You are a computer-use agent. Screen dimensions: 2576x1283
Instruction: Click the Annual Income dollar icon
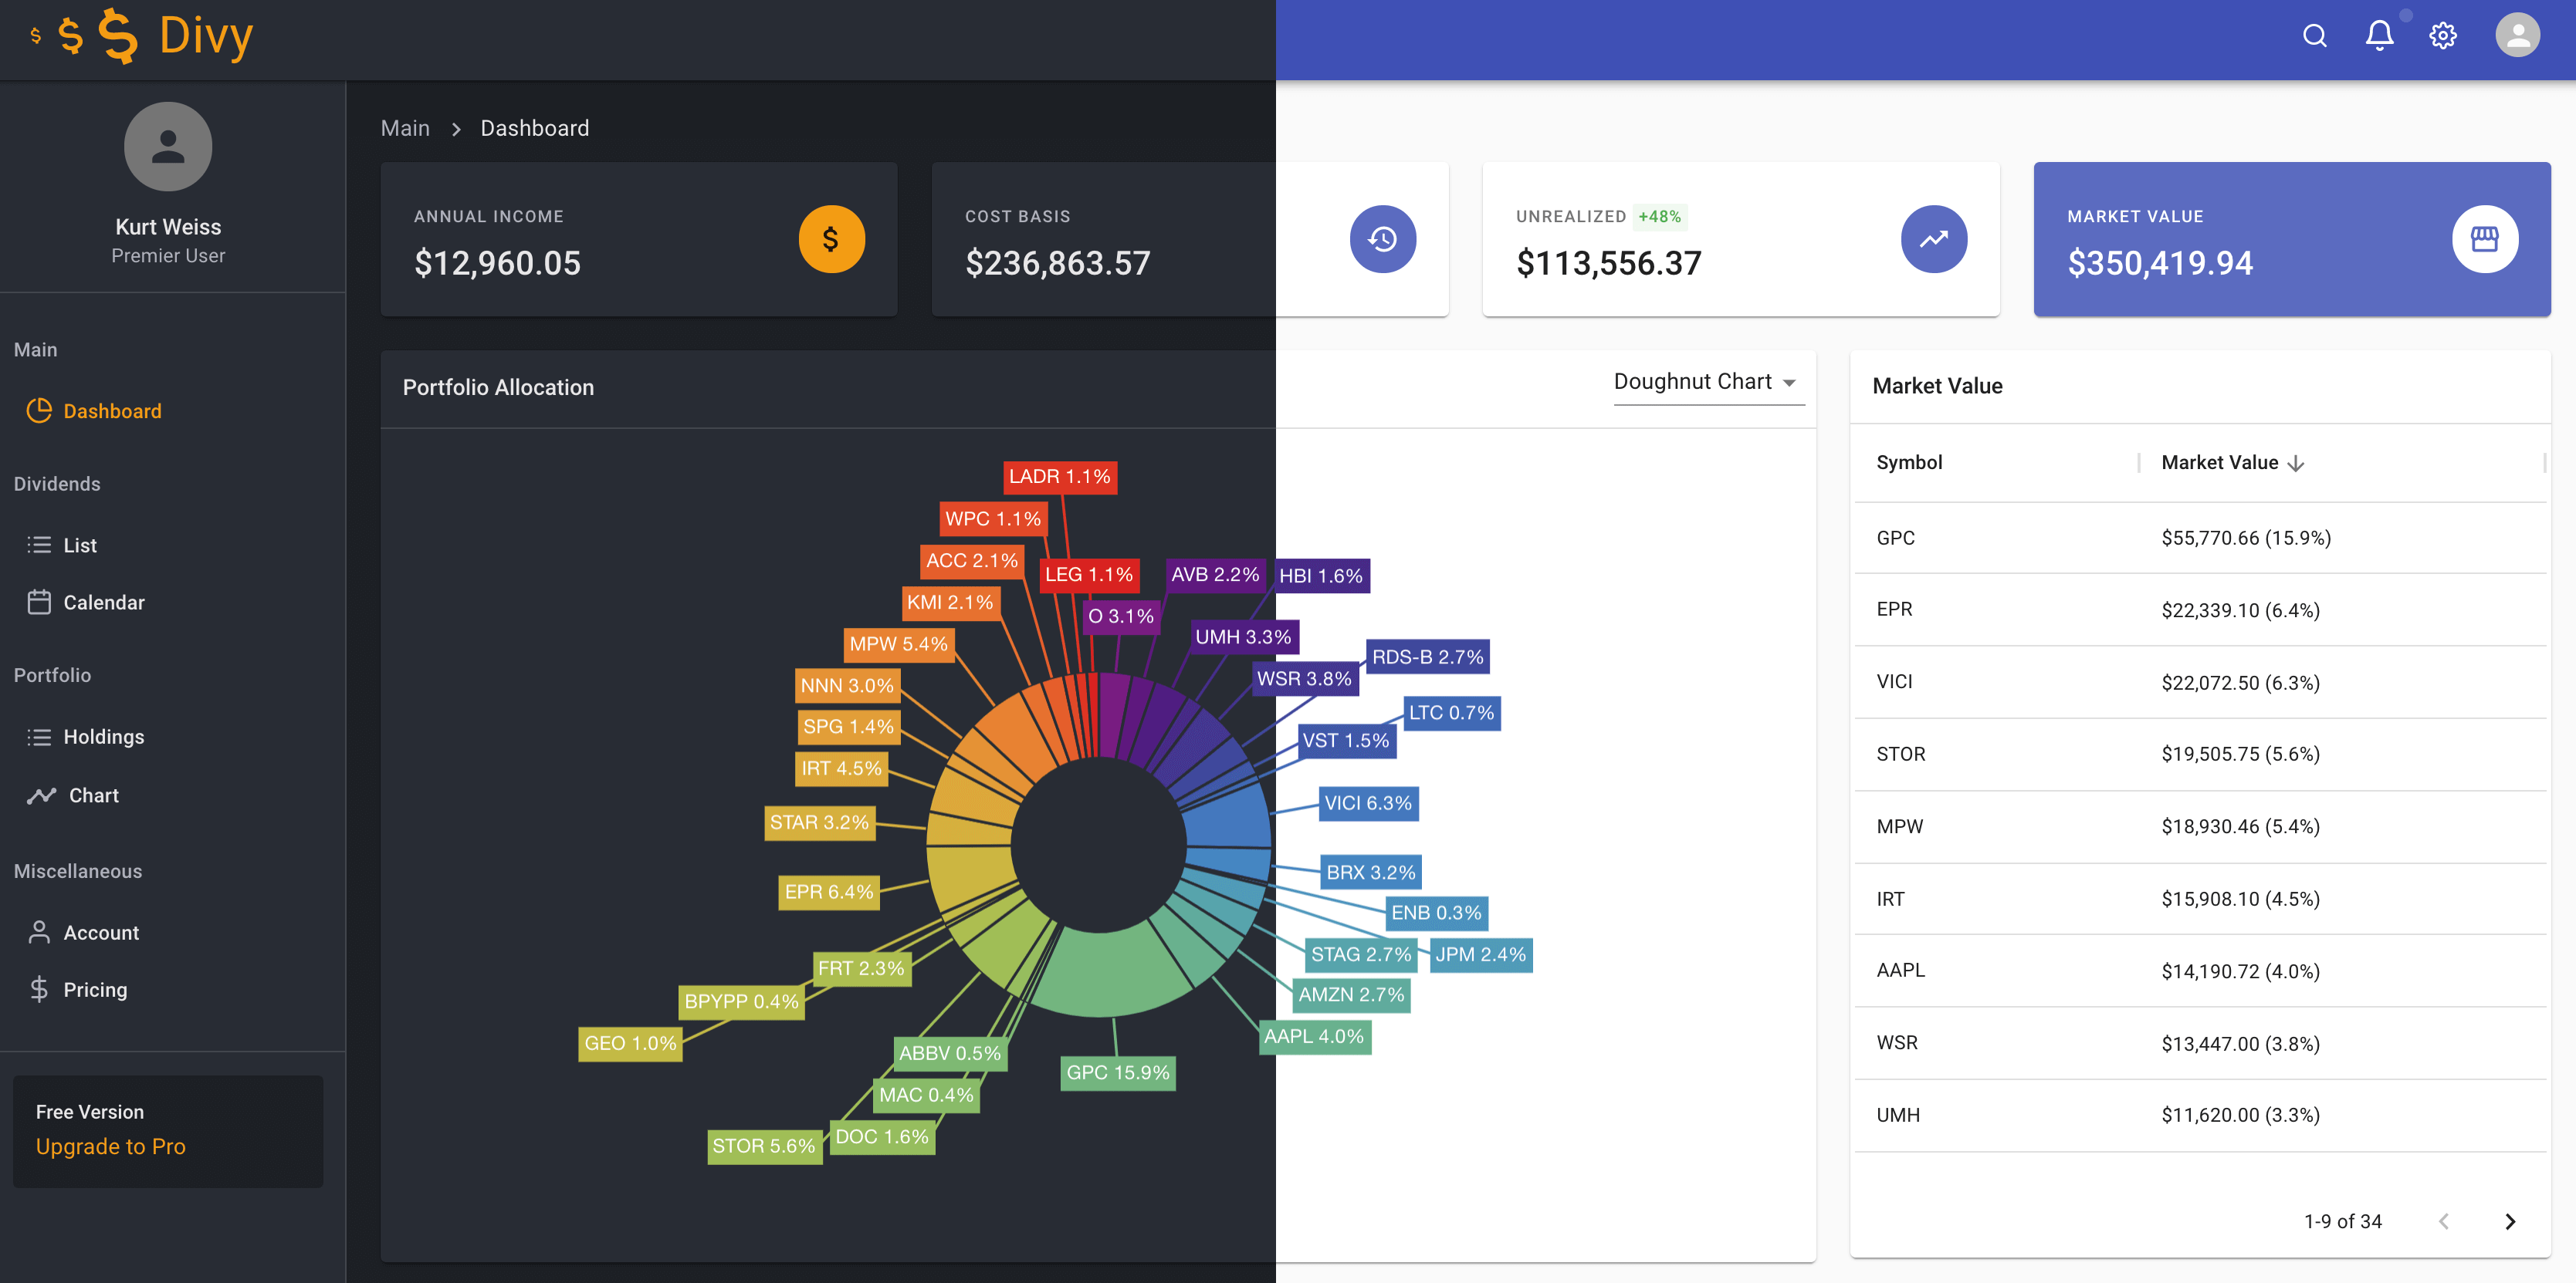coord(831,239)
